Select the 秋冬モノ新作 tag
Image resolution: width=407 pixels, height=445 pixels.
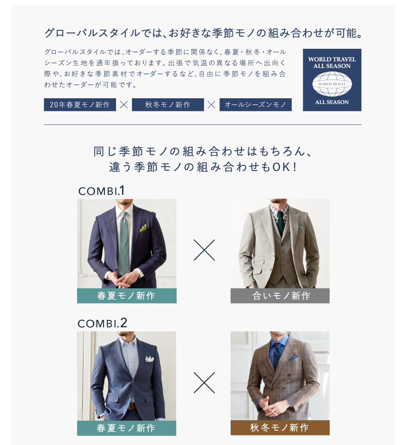(168, 105)
